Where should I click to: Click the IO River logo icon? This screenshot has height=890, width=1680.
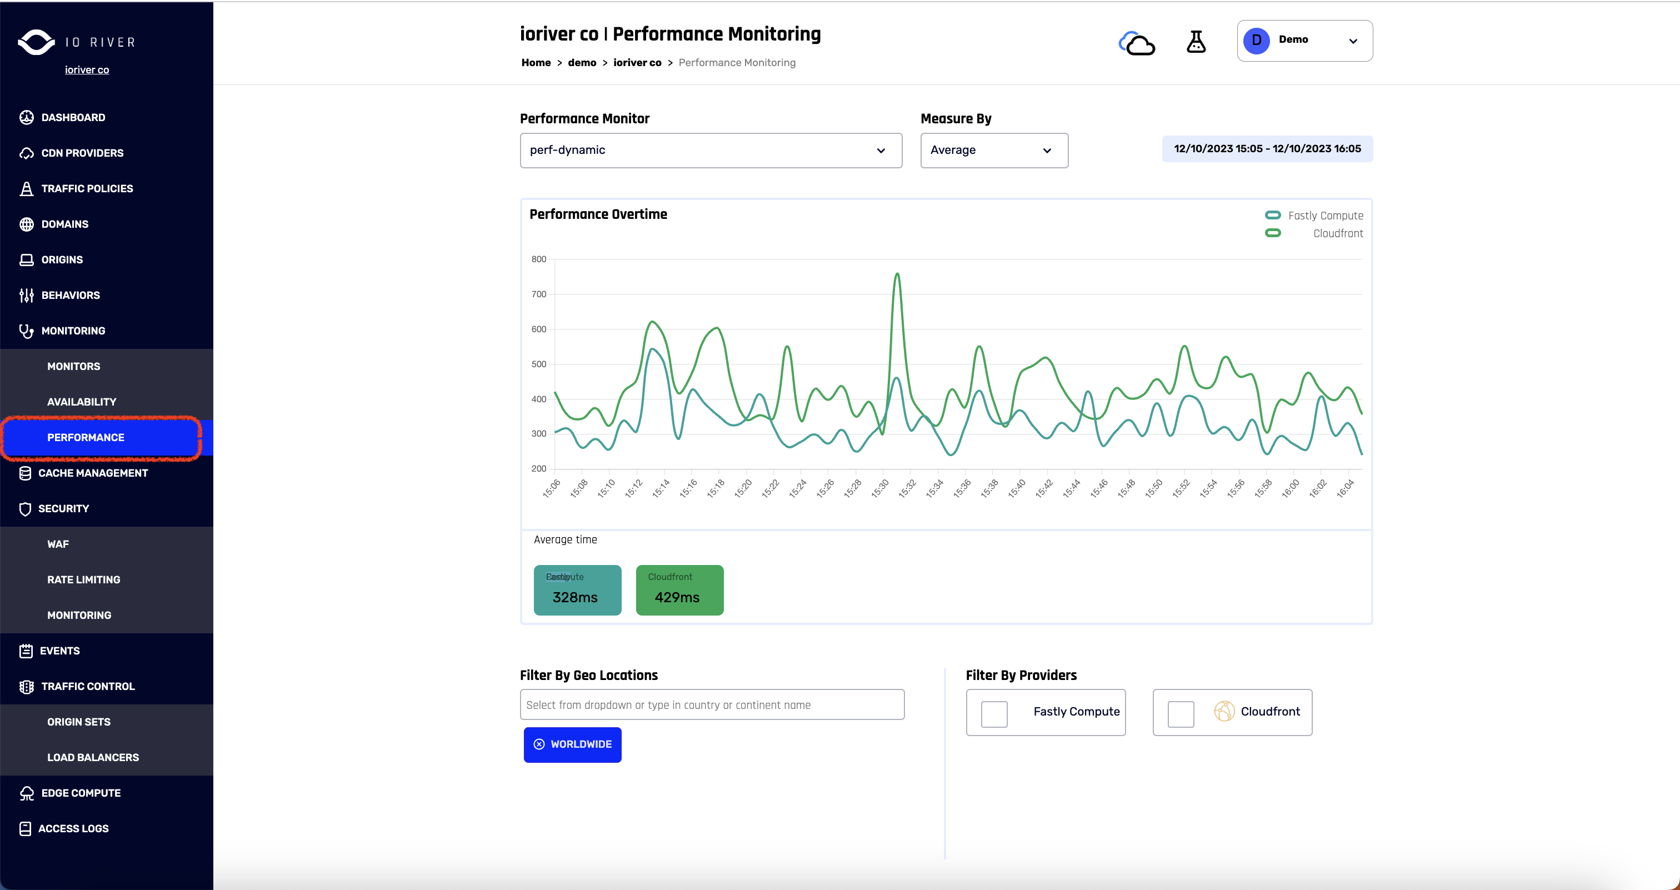pyautogui.click(x=37, y=42)
